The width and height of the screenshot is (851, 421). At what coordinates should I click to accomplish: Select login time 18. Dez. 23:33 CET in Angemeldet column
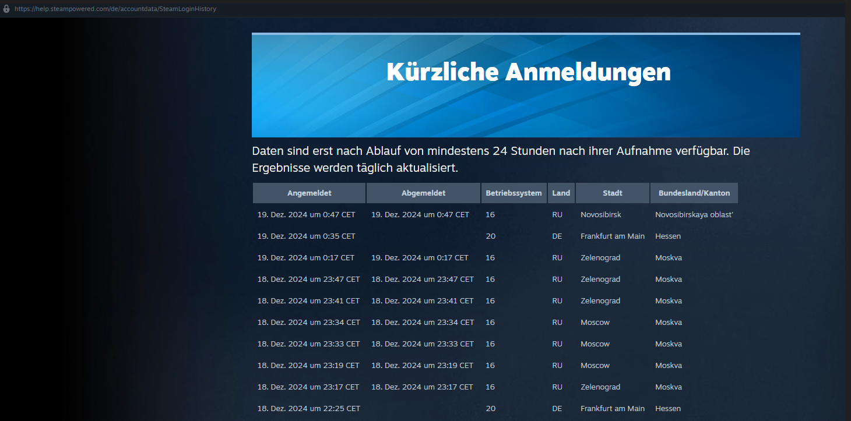309,344
